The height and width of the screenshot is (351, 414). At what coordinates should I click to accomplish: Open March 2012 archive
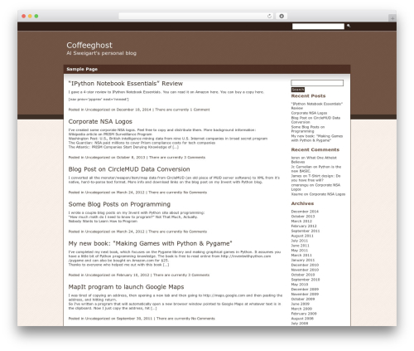[x=301, y=221]
